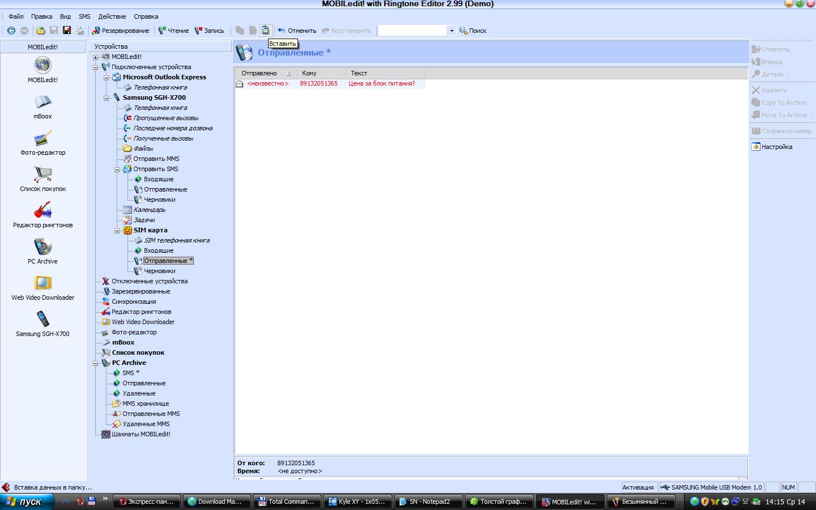Select Синхронизация in the tree
The width and height of the screenshot is (816, 510).
tap(134, 301)
